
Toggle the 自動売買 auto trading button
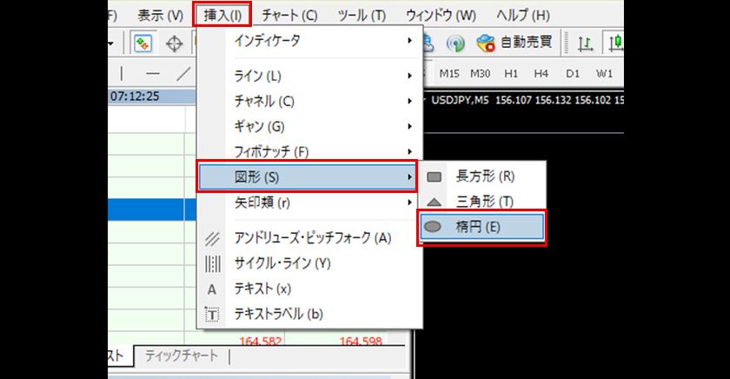[x=516, y=43]
